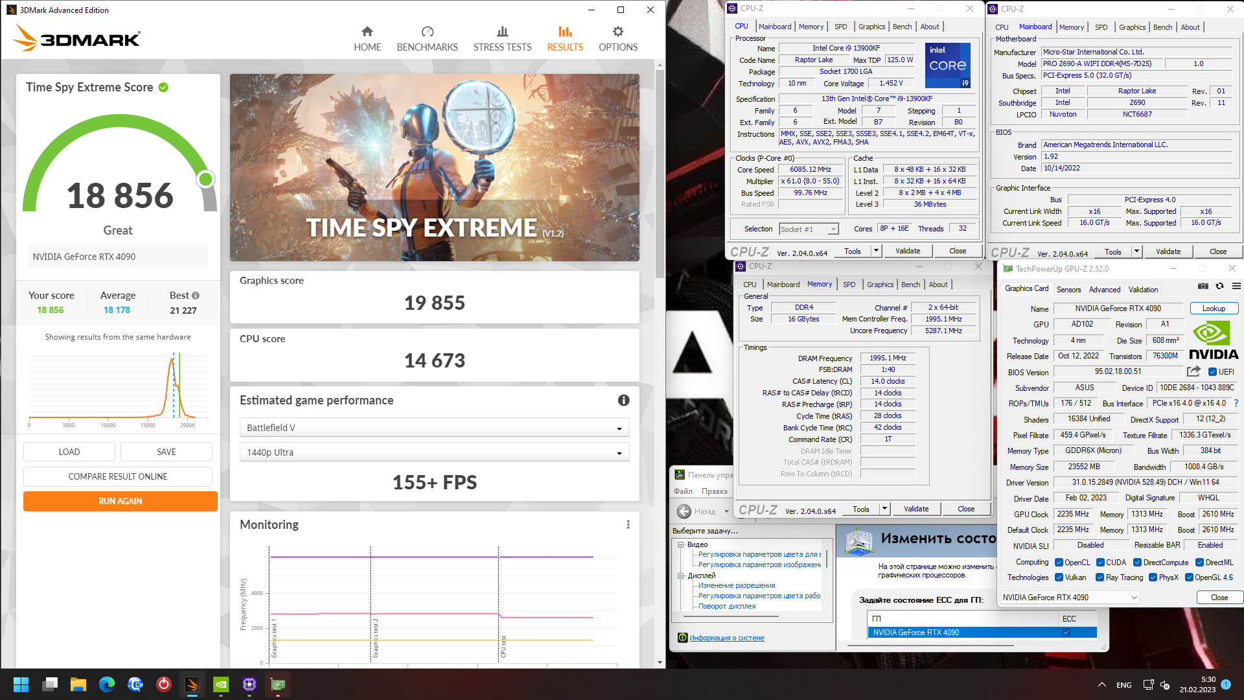
Task: Toggle the CUDA checkbox in GPU-Z
Action: point(1100,563)
